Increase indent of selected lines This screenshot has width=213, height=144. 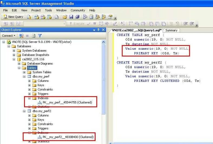click(192, 24)
